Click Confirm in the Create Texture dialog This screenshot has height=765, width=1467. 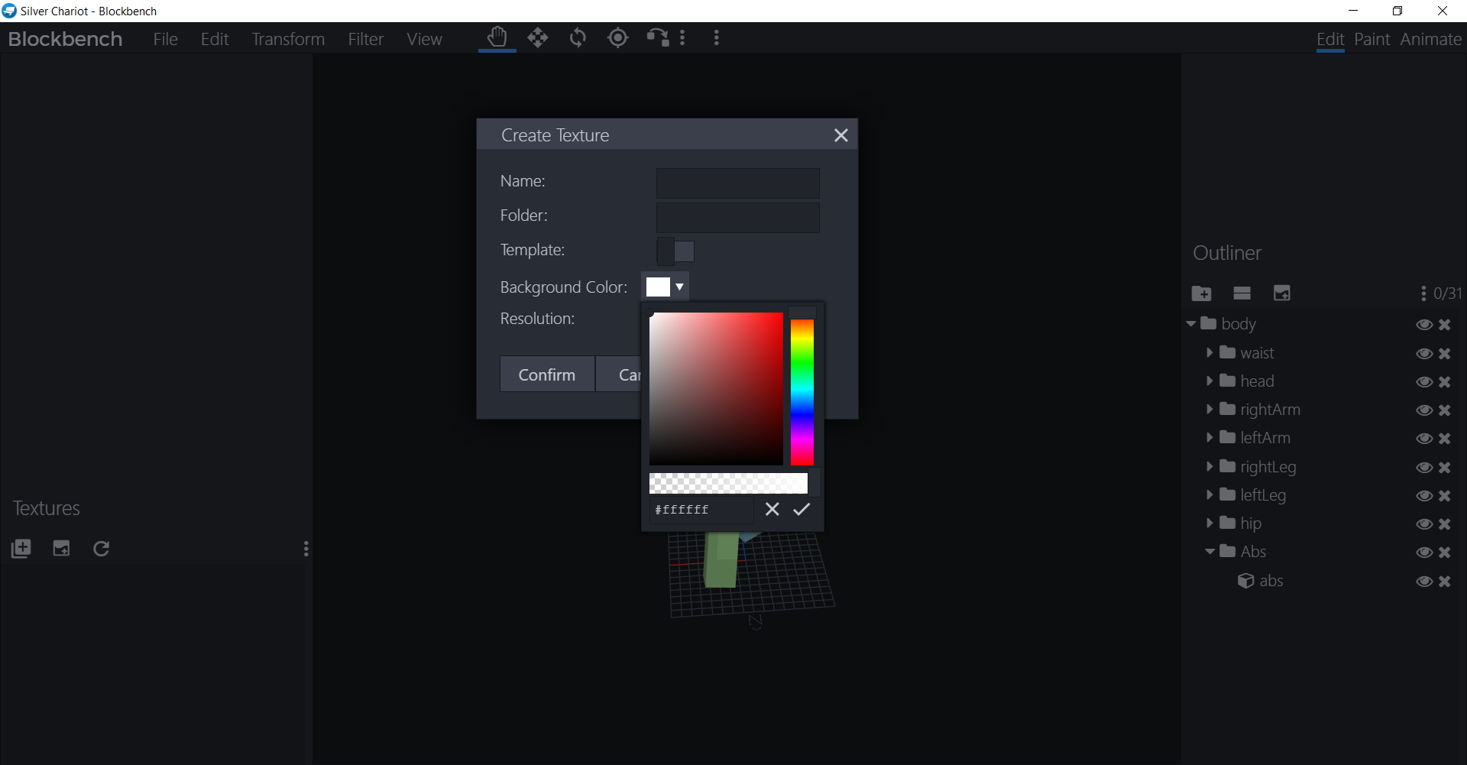546,374
